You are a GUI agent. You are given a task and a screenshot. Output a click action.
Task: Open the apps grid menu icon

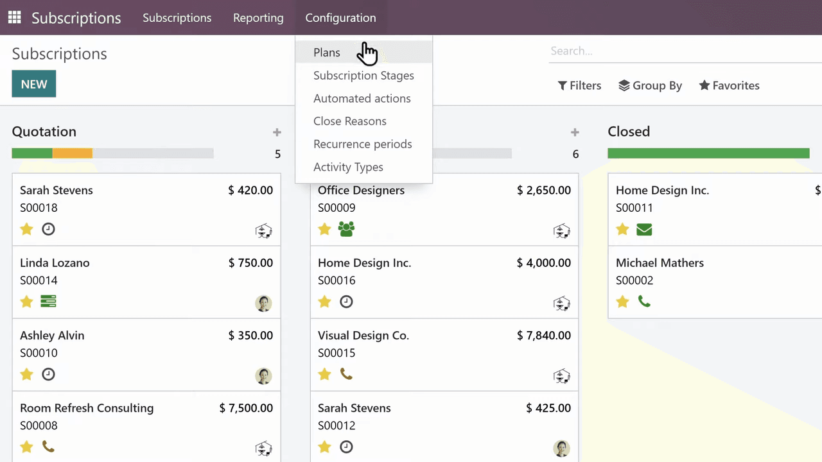pyautogui.click(x=14, y=17)
